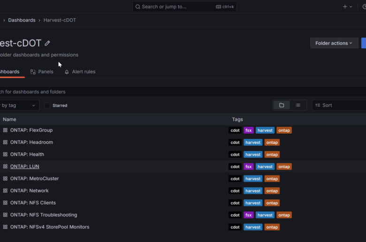Open the ONTAP: Network dashboard

tap(30, 191)
